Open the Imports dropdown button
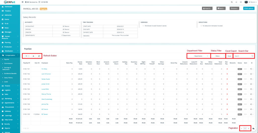 (x=207, y=8)
